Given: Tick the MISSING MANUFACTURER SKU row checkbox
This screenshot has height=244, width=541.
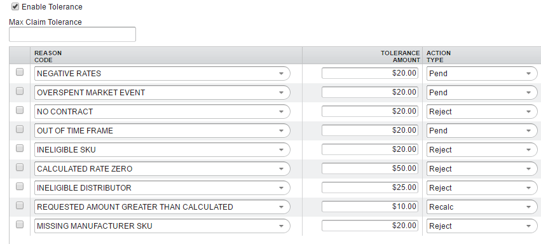Looking at the screenshot, I should (x=20, y=224).
